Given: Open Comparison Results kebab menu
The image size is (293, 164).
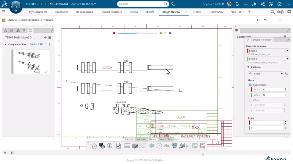Looking at the screenshot, I should pos(49,44).
